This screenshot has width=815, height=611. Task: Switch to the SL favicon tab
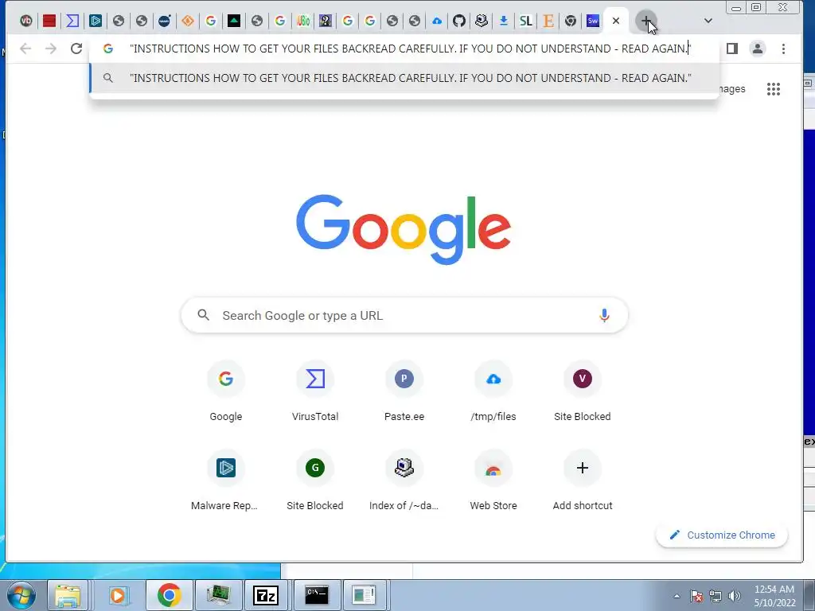click(526, 21)
